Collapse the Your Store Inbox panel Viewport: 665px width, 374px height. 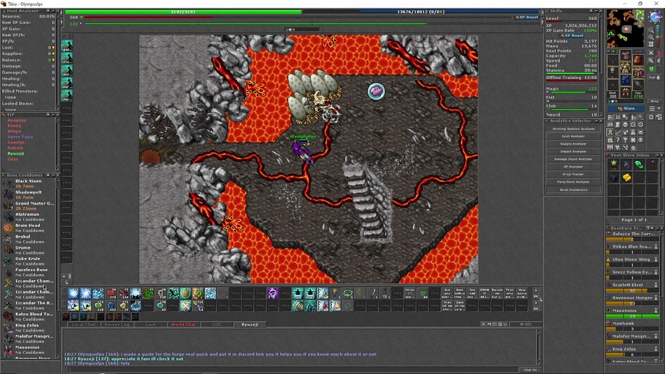657,155
